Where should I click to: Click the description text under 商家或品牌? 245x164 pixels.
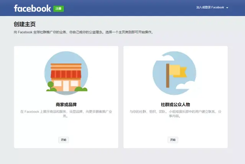click(x=66, y=114)
